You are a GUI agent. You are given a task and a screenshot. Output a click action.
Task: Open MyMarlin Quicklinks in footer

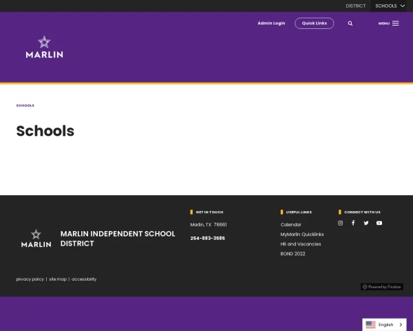301,234
